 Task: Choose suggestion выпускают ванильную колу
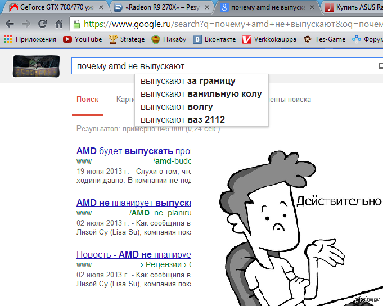pos(201,94)
